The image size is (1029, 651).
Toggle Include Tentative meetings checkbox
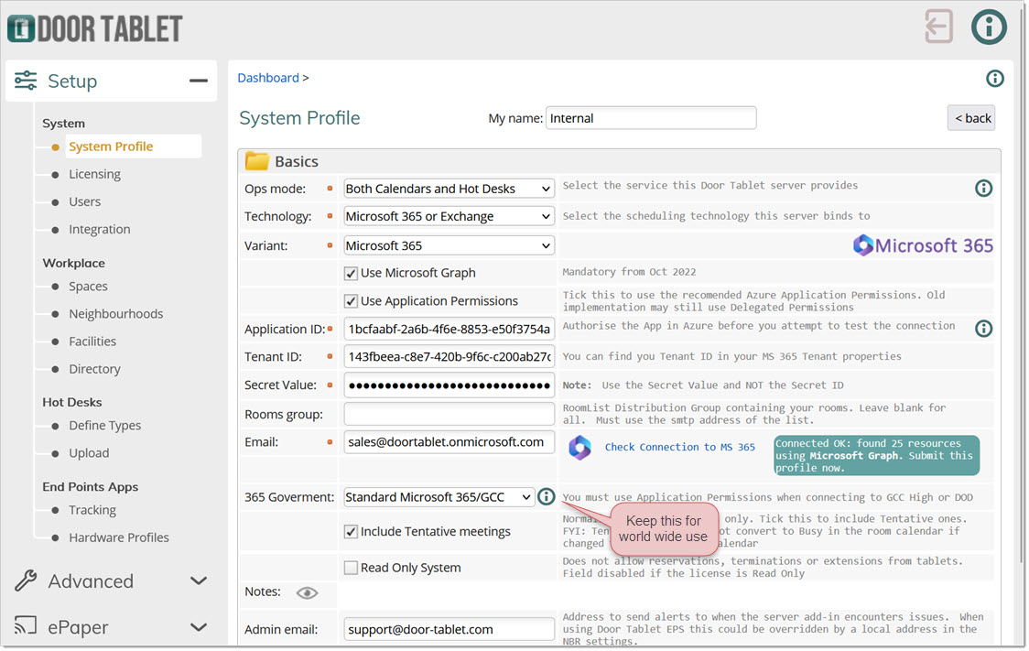pos(352,532)
